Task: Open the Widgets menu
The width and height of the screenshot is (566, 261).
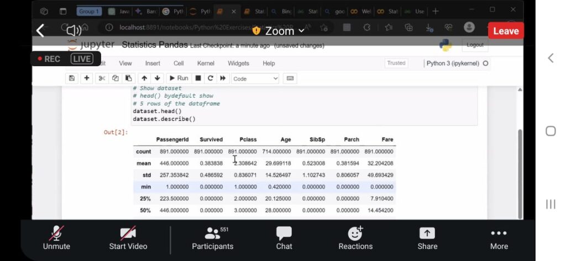Action: point(238,63)
